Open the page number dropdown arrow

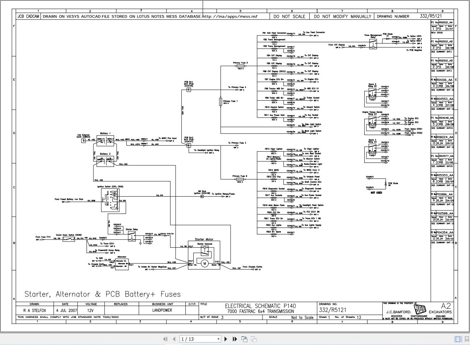point(219,339)
